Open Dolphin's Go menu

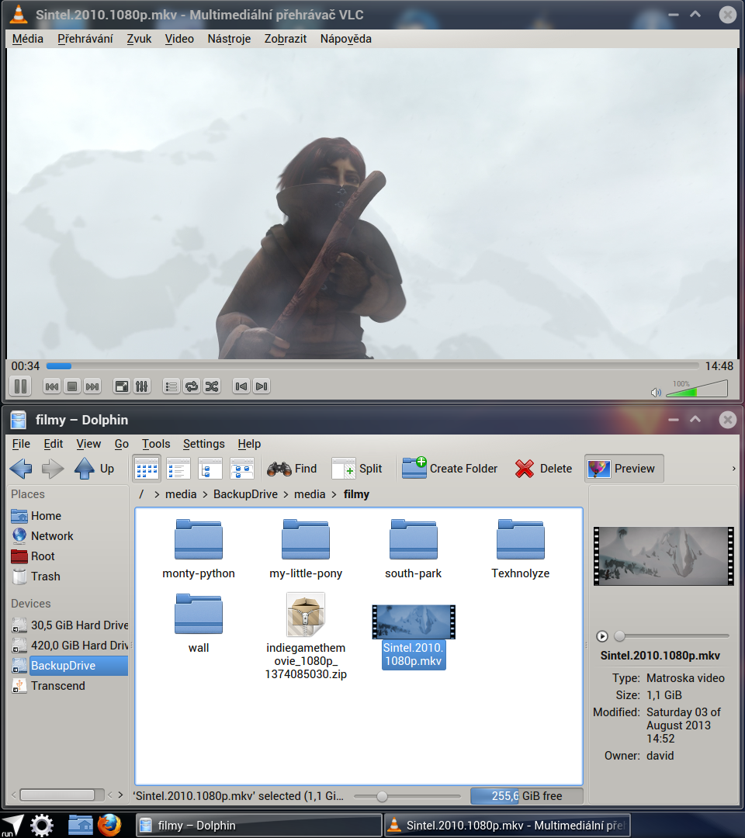coord(121,444)
